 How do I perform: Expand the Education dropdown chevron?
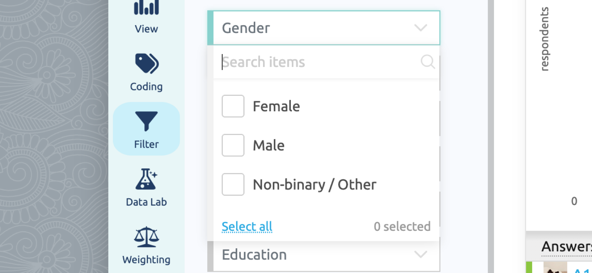coord(421,255)
